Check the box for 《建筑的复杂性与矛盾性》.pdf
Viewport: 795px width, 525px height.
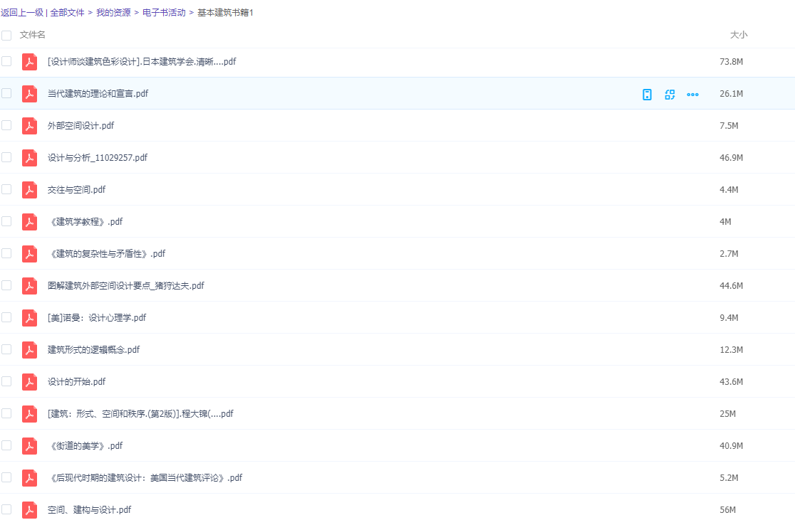coord(6,253)
